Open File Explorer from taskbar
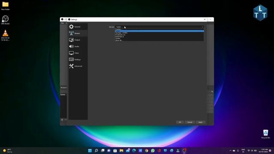The width and height of the screenshot is (274, 154). click(x=122, y=151)
